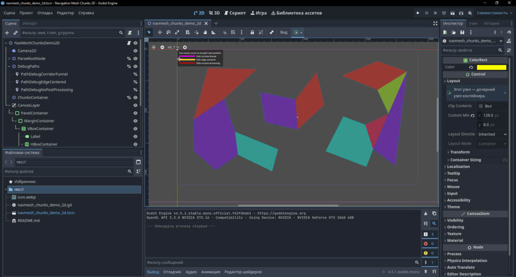Open 2D workspace

point(199,13)
